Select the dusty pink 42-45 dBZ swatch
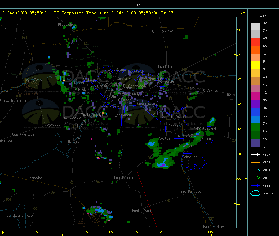 pos(255,89)
